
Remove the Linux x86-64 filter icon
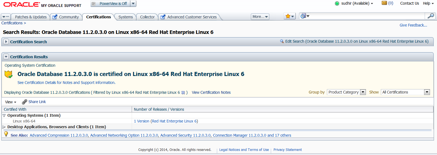point(183,93)
